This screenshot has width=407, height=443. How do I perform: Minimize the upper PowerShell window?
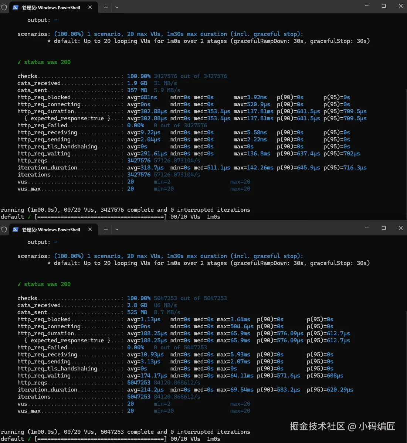pyautogui.click(x=367, y=6)
